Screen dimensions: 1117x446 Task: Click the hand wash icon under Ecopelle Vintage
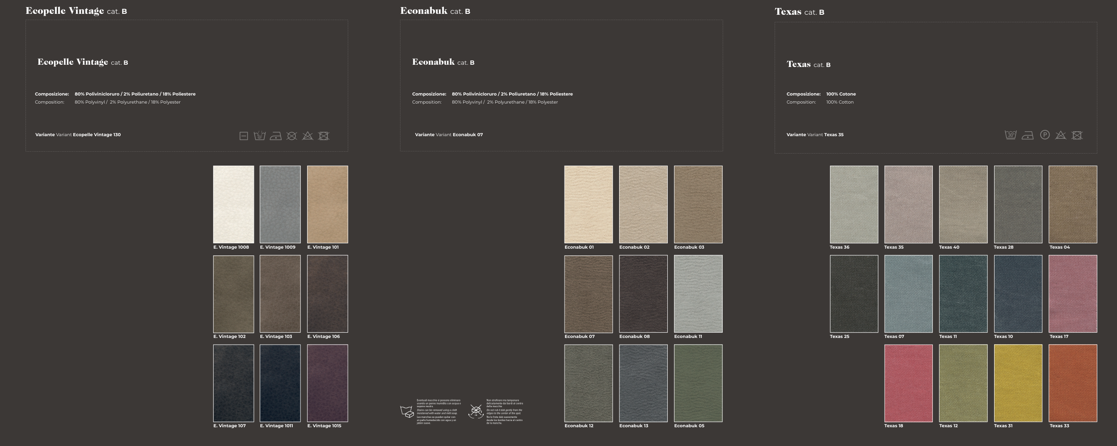pos(260,136)
